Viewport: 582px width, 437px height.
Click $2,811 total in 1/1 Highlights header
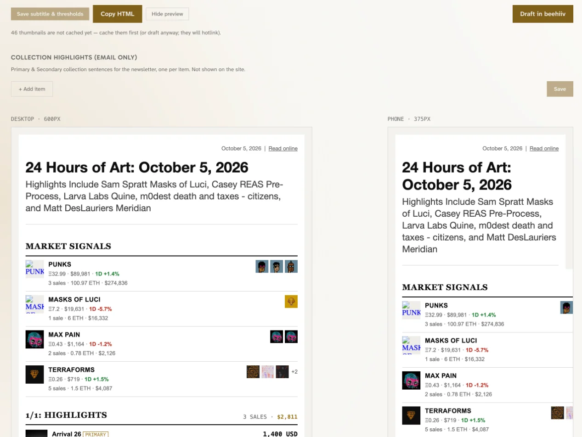tap(287, 417)
